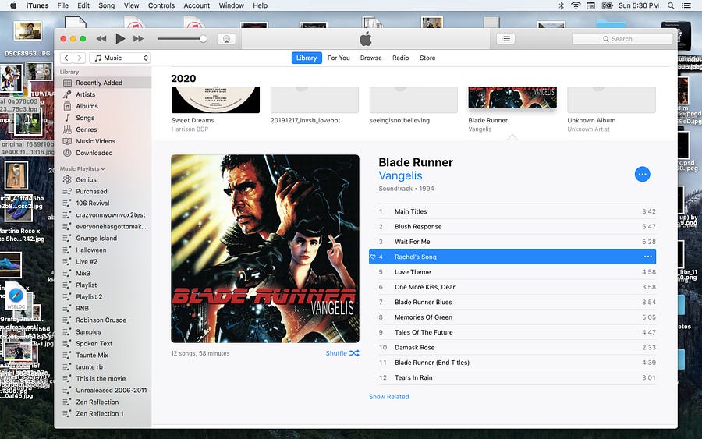Open the Song menu in menu bar
The height and width of the screenshot is (439, 702).
point(107,5)
